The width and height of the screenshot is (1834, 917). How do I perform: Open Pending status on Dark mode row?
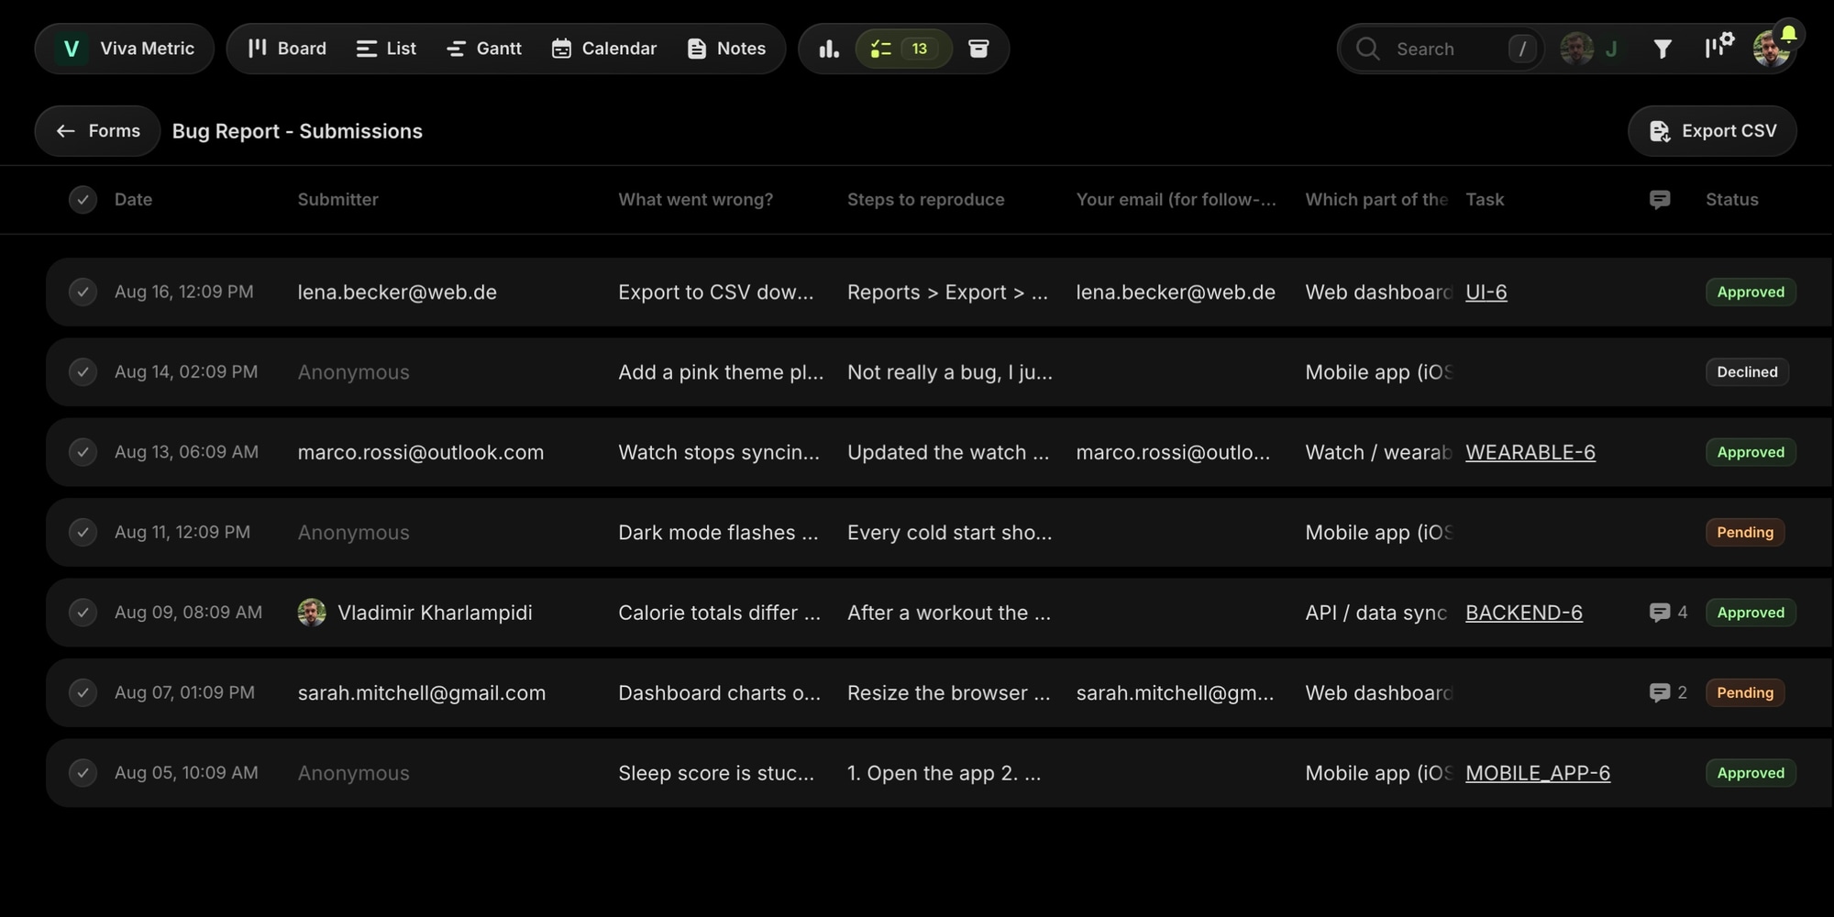point(1745,532)
